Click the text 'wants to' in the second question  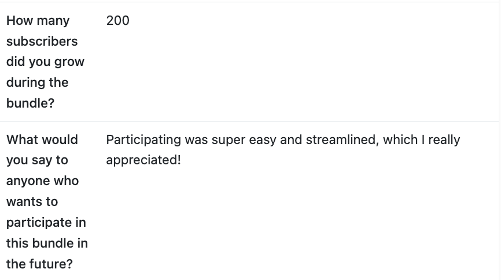32,202
